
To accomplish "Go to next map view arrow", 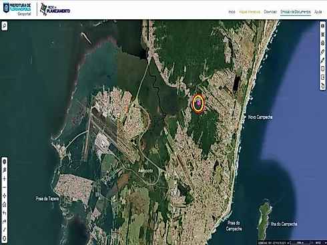I will pyautogui.click(x=4, y=222).
